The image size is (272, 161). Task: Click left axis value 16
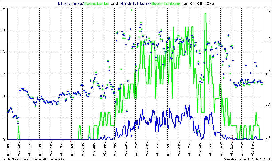(3, 52)
